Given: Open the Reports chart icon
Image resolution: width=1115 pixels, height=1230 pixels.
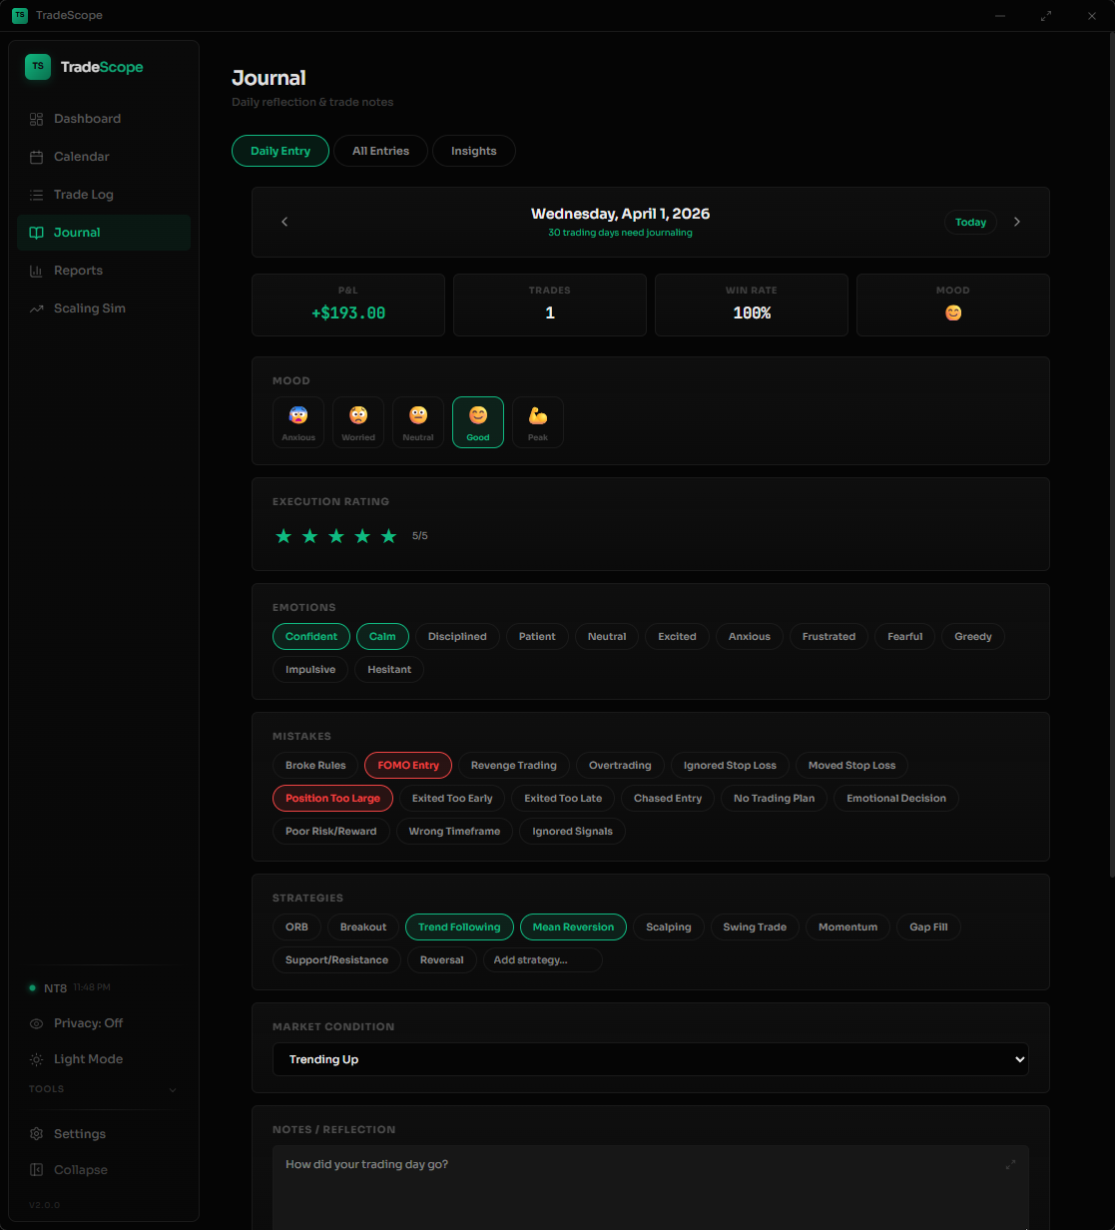Looking at the screenshot, I should tap(36, 270).
